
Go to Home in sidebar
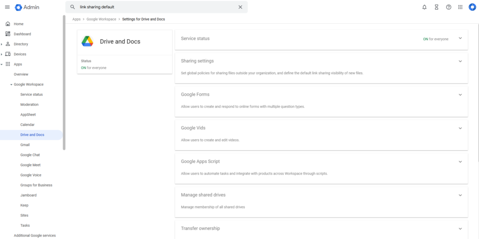click(19, 24)
